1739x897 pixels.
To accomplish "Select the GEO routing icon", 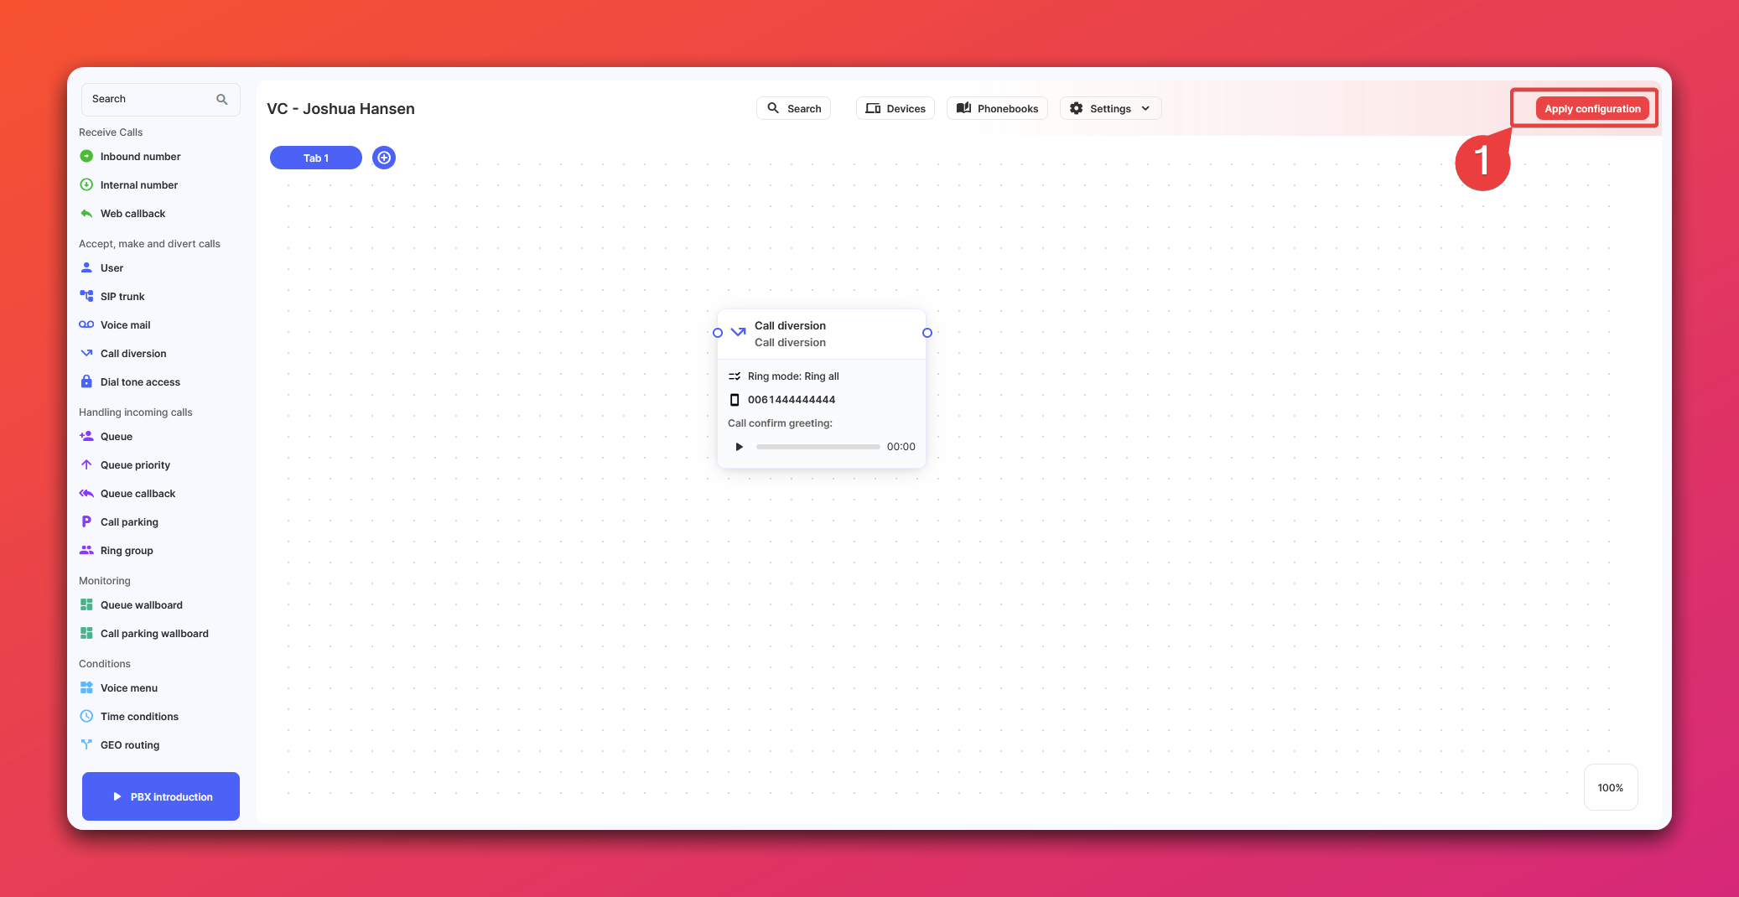I will [86, 745].
